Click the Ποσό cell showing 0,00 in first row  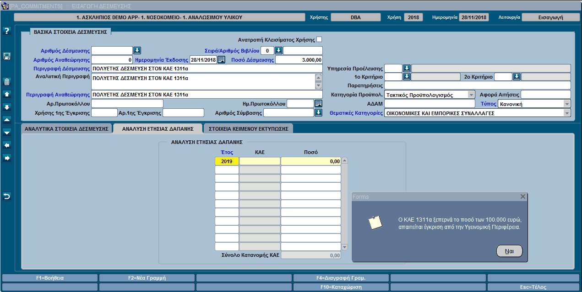point(311,161)
